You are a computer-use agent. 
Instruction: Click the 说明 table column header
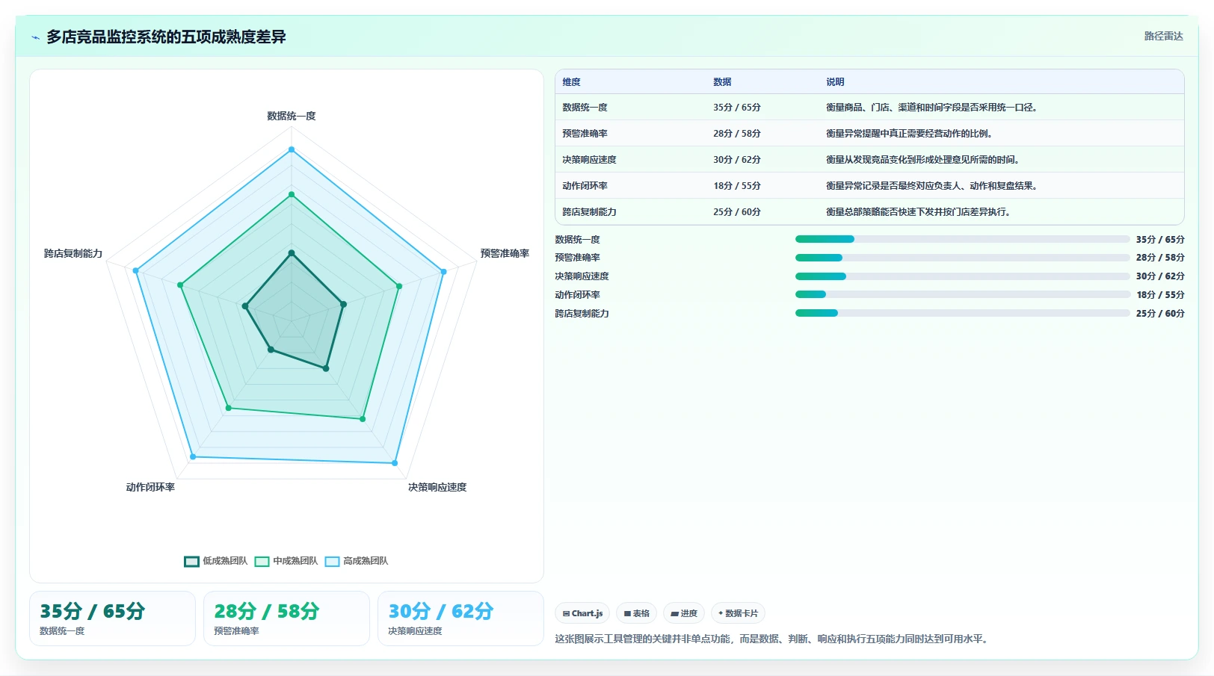click(835, 82)
